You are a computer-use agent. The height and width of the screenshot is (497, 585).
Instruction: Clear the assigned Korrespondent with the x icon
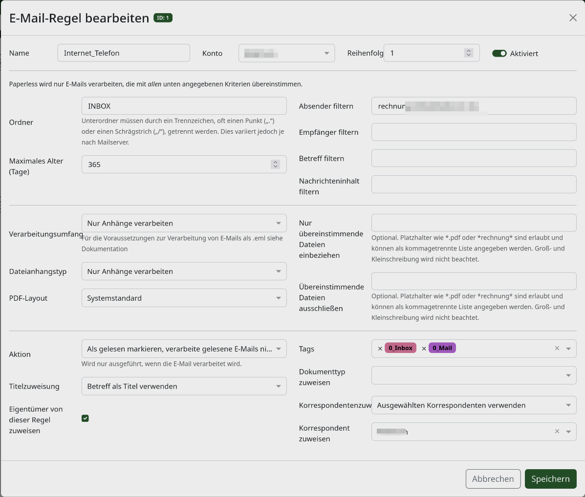coord(557,431)
